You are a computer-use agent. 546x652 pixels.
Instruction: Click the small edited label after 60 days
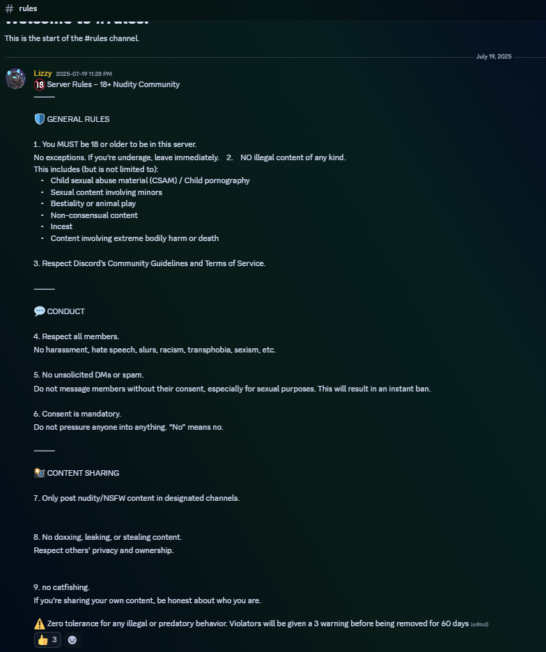479,624
